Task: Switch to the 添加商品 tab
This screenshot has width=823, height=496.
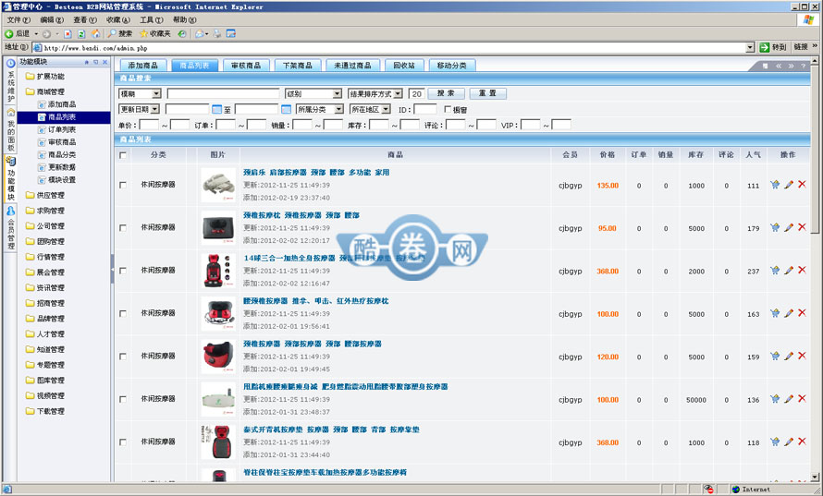Action: point(143,66)
